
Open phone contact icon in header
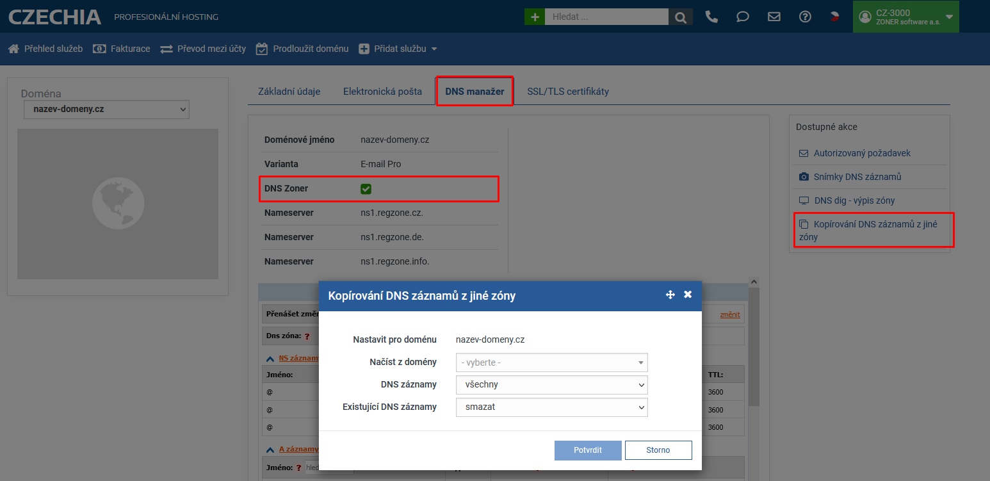coord(711,17)
